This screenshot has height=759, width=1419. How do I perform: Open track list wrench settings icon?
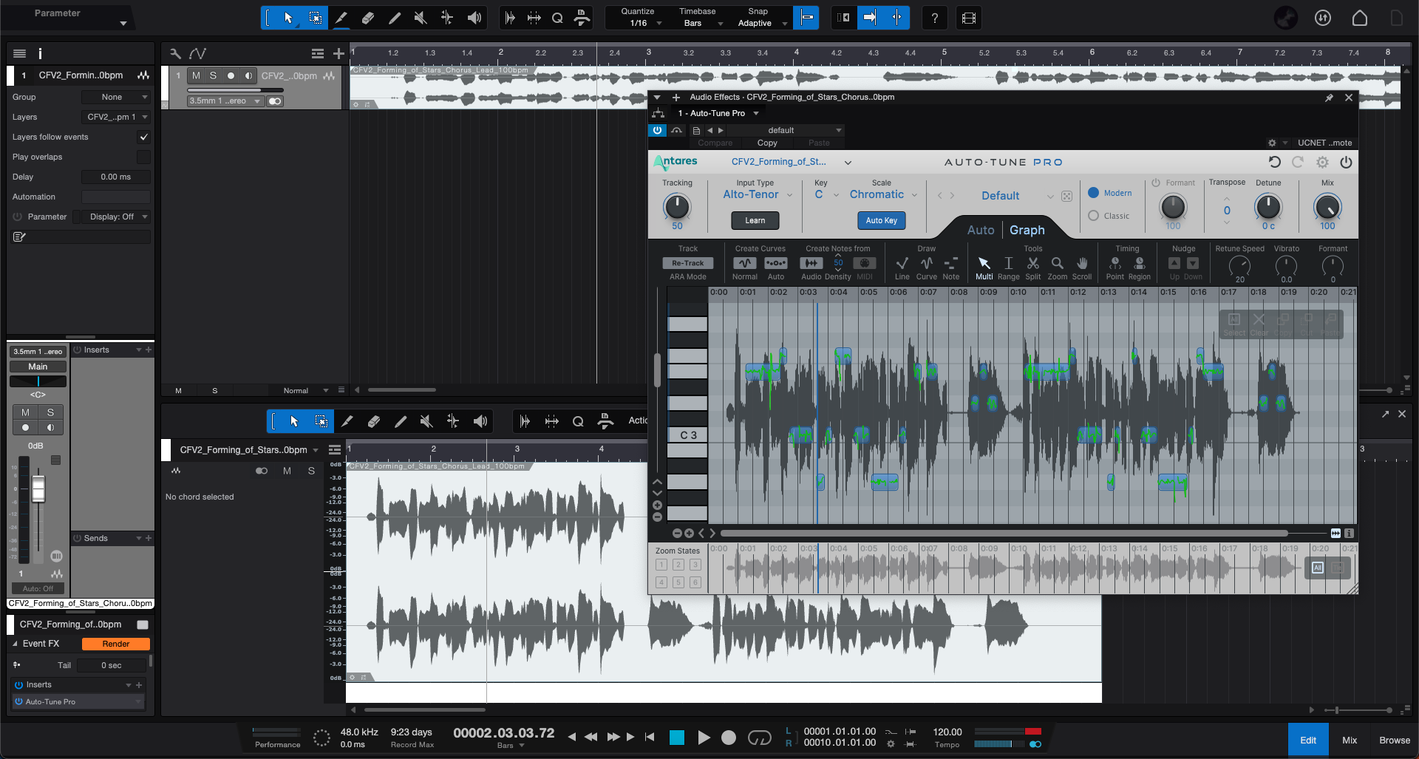pyautogui.click(x=175, y=53)
